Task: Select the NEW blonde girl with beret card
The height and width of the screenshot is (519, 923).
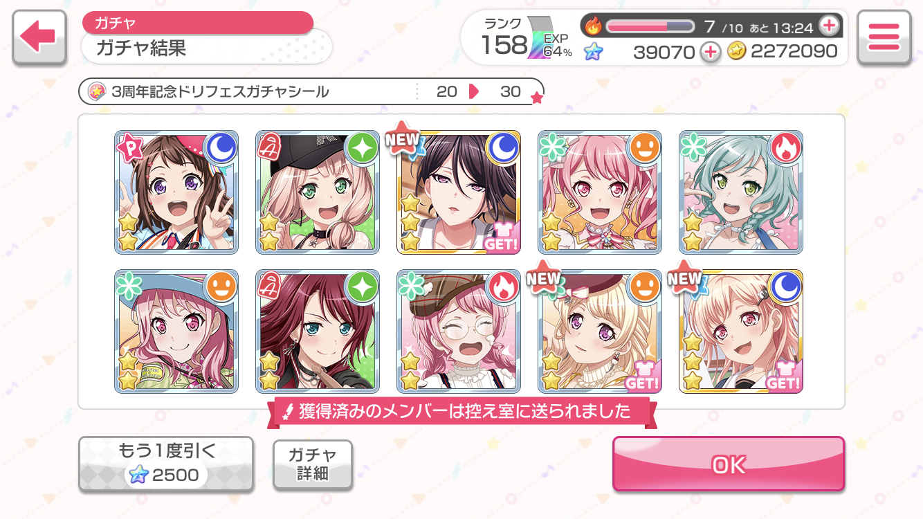Action: click(x=600, y=331)
